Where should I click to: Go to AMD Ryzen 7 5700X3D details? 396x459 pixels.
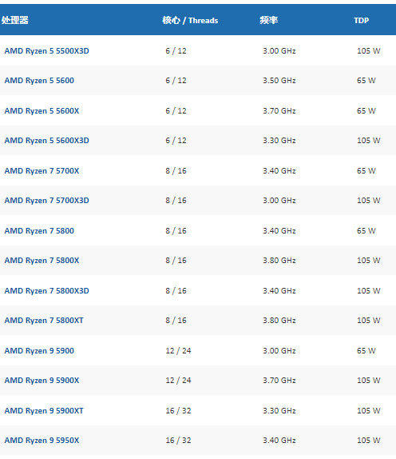47,201
